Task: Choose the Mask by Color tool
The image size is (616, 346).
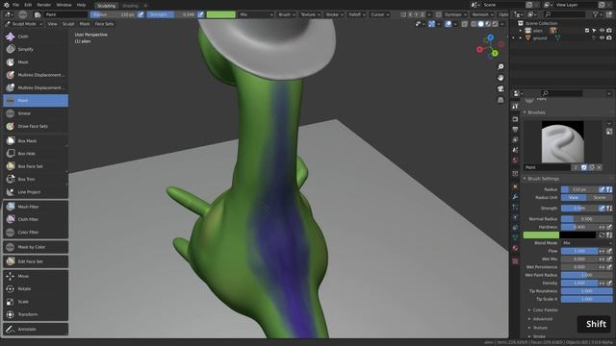Action: [x=36, y=247]
